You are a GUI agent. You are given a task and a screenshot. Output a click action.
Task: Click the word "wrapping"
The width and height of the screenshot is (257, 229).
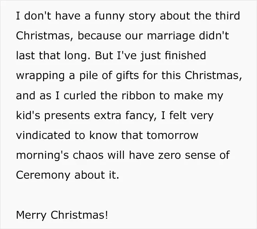click(x=40, y=76)
